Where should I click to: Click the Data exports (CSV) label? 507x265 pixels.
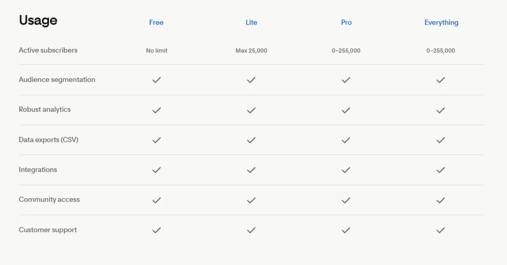[x=48, y=139]
